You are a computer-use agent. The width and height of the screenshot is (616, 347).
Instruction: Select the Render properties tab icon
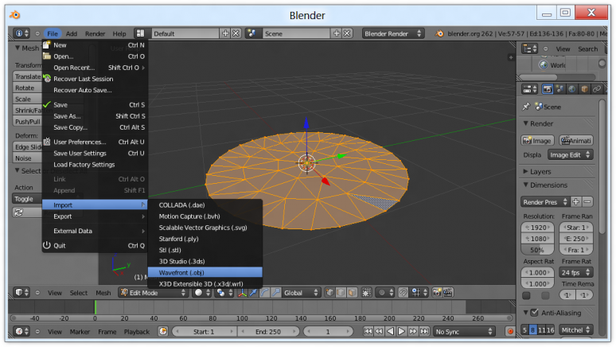pyautogui.click(x=548, y=89)
